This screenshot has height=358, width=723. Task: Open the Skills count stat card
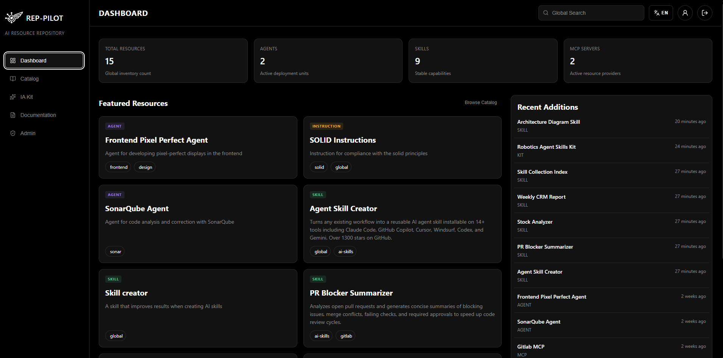point(483,61)
